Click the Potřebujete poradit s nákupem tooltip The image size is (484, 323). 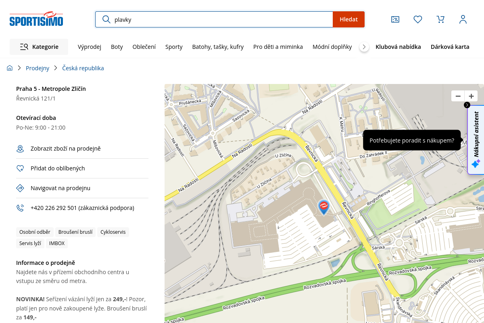click(412, 141)
